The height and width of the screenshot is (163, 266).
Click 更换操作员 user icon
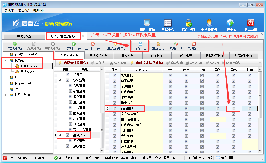pyautogui.click(x=209, y=23)
